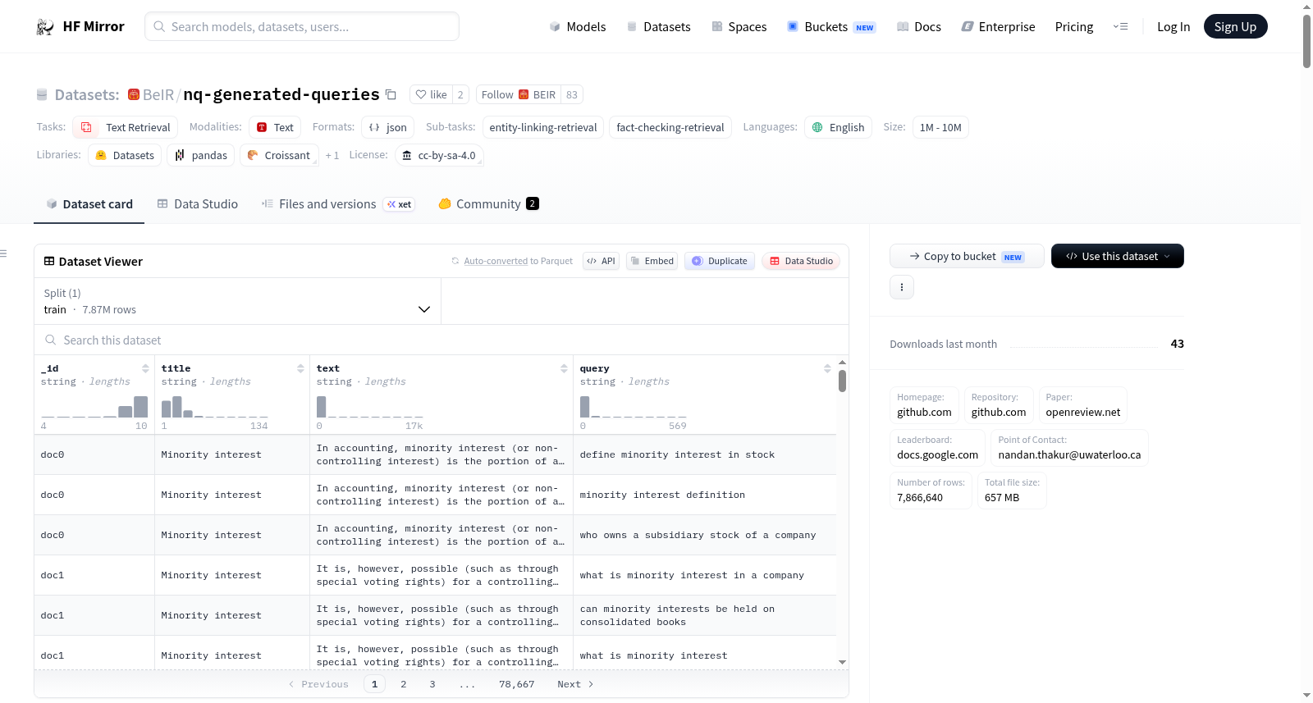Go to Datasets in the navigation

tap(659, 27)
